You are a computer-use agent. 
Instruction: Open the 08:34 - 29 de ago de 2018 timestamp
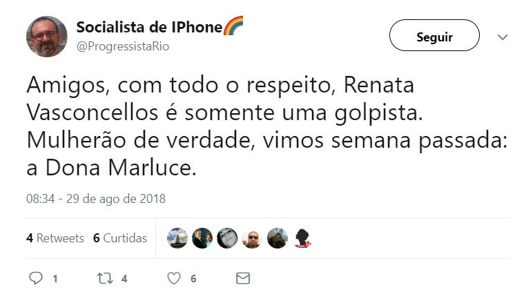[96, 199]
